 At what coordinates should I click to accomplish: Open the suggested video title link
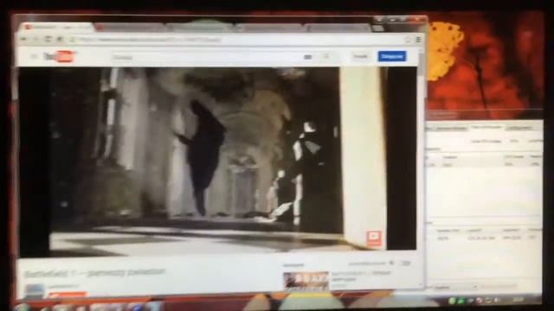tap(361, 276)
